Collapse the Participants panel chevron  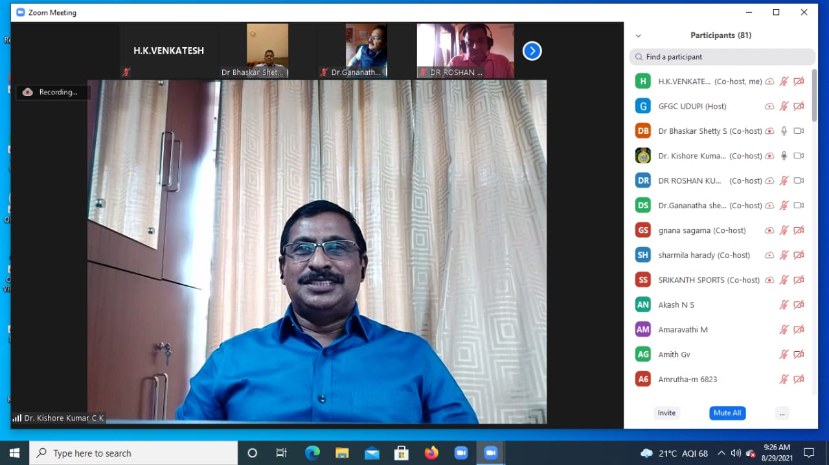click(x=639, y=36)
